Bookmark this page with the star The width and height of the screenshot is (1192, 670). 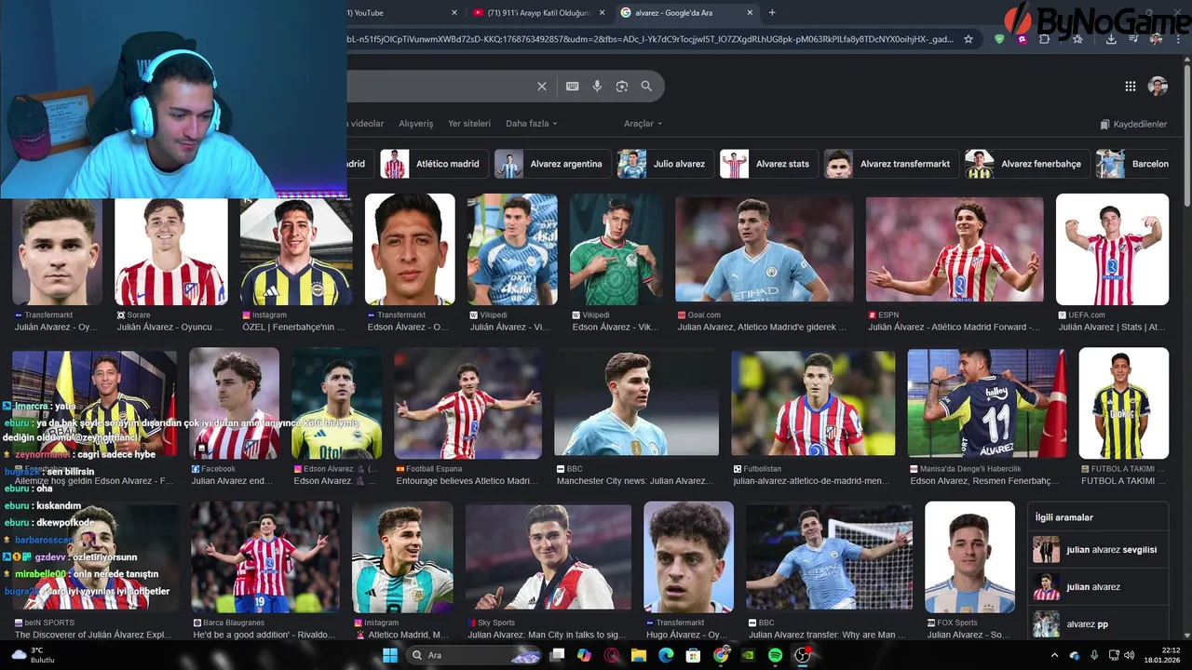[968, 39]
